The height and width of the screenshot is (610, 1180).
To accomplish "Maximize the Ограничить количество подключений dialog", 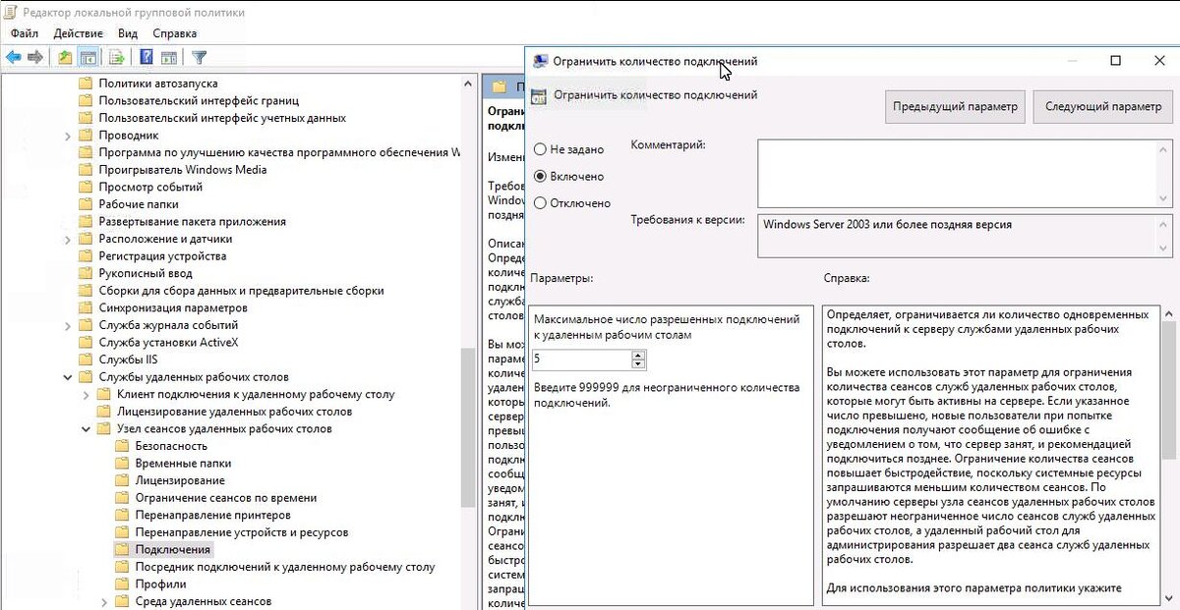I will click(x=1115, y=61).
